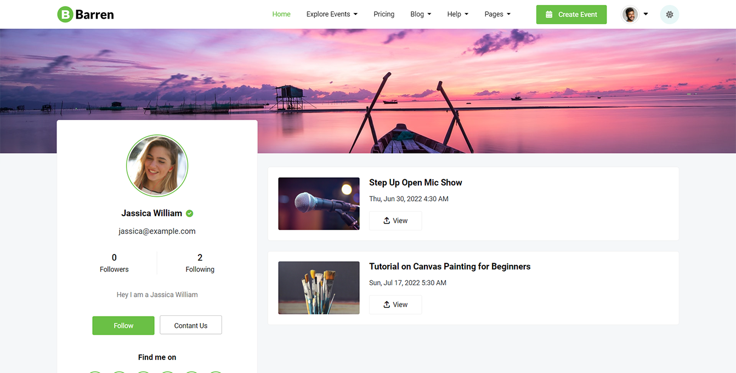This screenshot has height=373, width=736.
Task: Show the Following count list
Action: pyautogui.click(x=200, y=263)
